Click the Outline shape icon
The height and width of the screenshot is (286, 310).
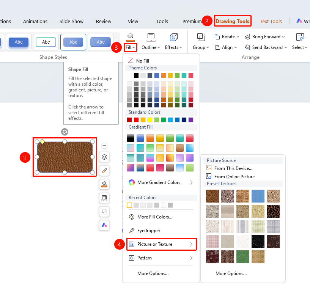click(151, 37)
